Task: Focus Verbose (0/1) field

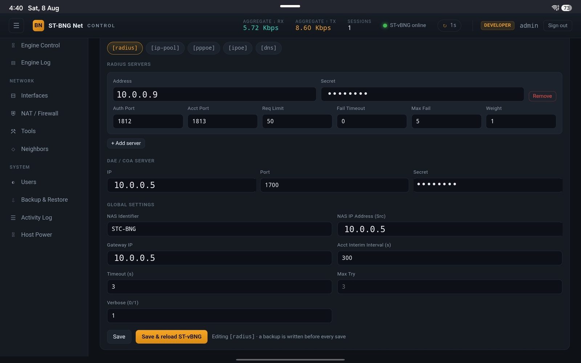Action: (219, 316)
